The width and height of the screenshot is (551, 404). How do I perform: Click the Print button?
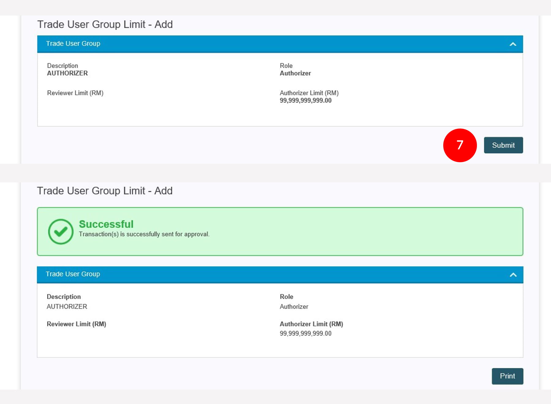tap(507, 376)
